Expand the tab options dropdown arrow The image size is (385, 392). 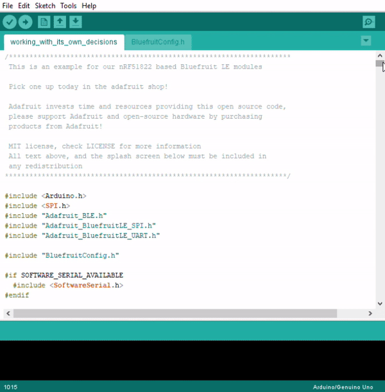[366, 40]
